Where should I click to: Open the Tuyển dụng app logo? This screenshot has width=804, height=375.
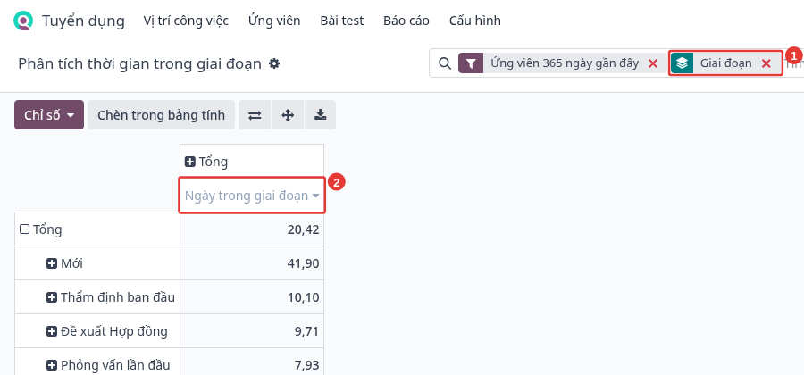point(23,21)
